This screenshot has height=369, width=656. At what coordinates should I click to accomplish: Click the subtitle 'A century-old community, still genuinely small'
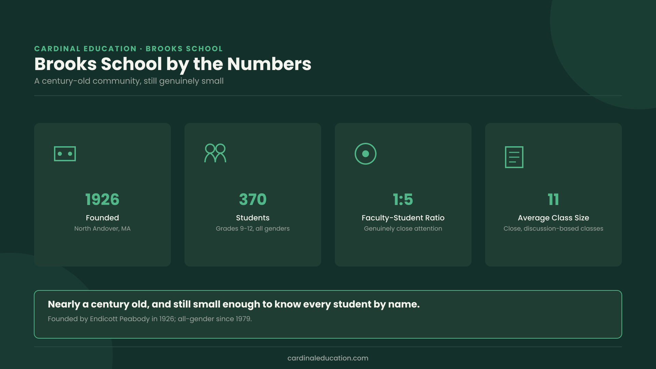tap(129, 81)
